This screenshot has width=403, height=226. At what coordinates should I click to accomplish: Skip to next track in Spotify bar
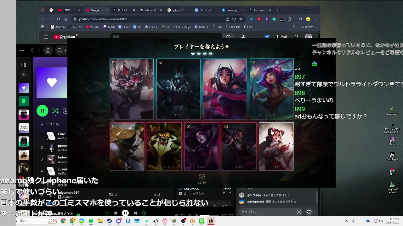[x=135, y=213]
